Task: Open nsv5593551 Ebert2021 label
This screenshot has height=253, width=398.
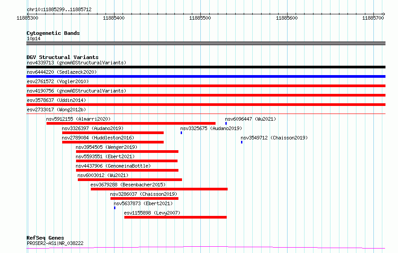Action: click(105, 156)
